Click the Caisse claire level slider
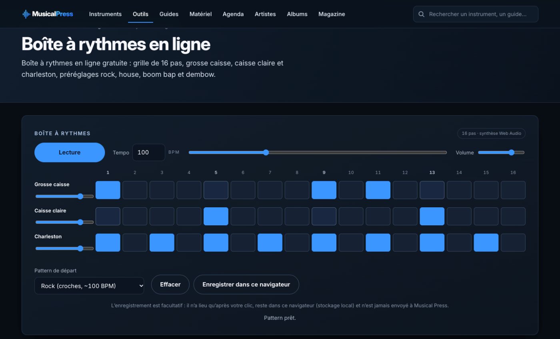 click(64, 222)
